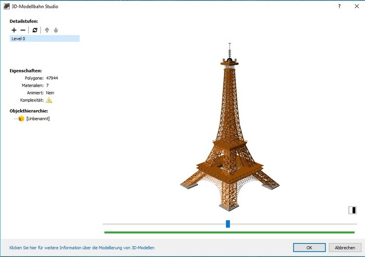Click the blue slider handle
The image size is (365, 257).
(228, 224)
